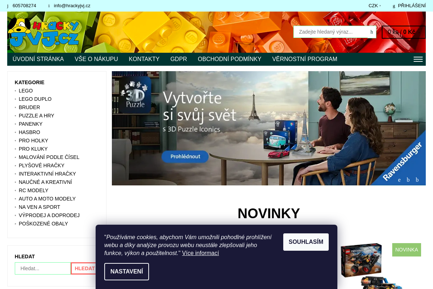
Task: Select PLYŠOVÉ HRAČKY category
Action: 41,165
